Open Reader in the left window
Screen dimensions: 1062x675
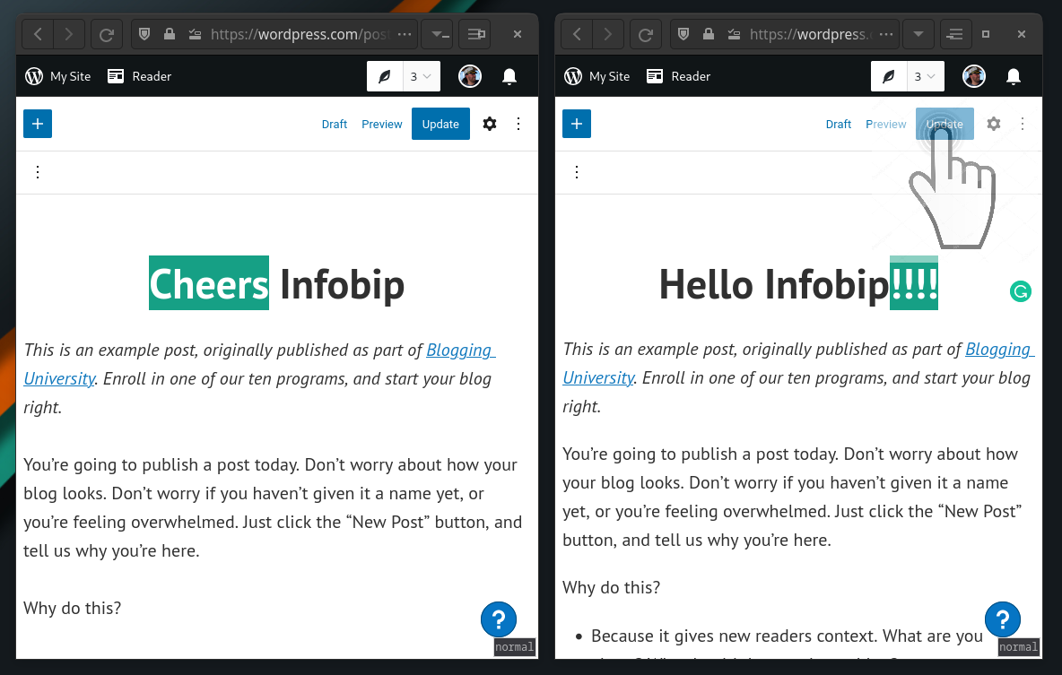click(x=140, y=76)
